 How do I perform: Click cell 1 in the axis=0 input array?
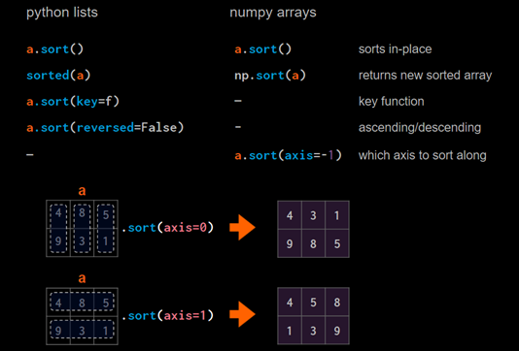106,242
